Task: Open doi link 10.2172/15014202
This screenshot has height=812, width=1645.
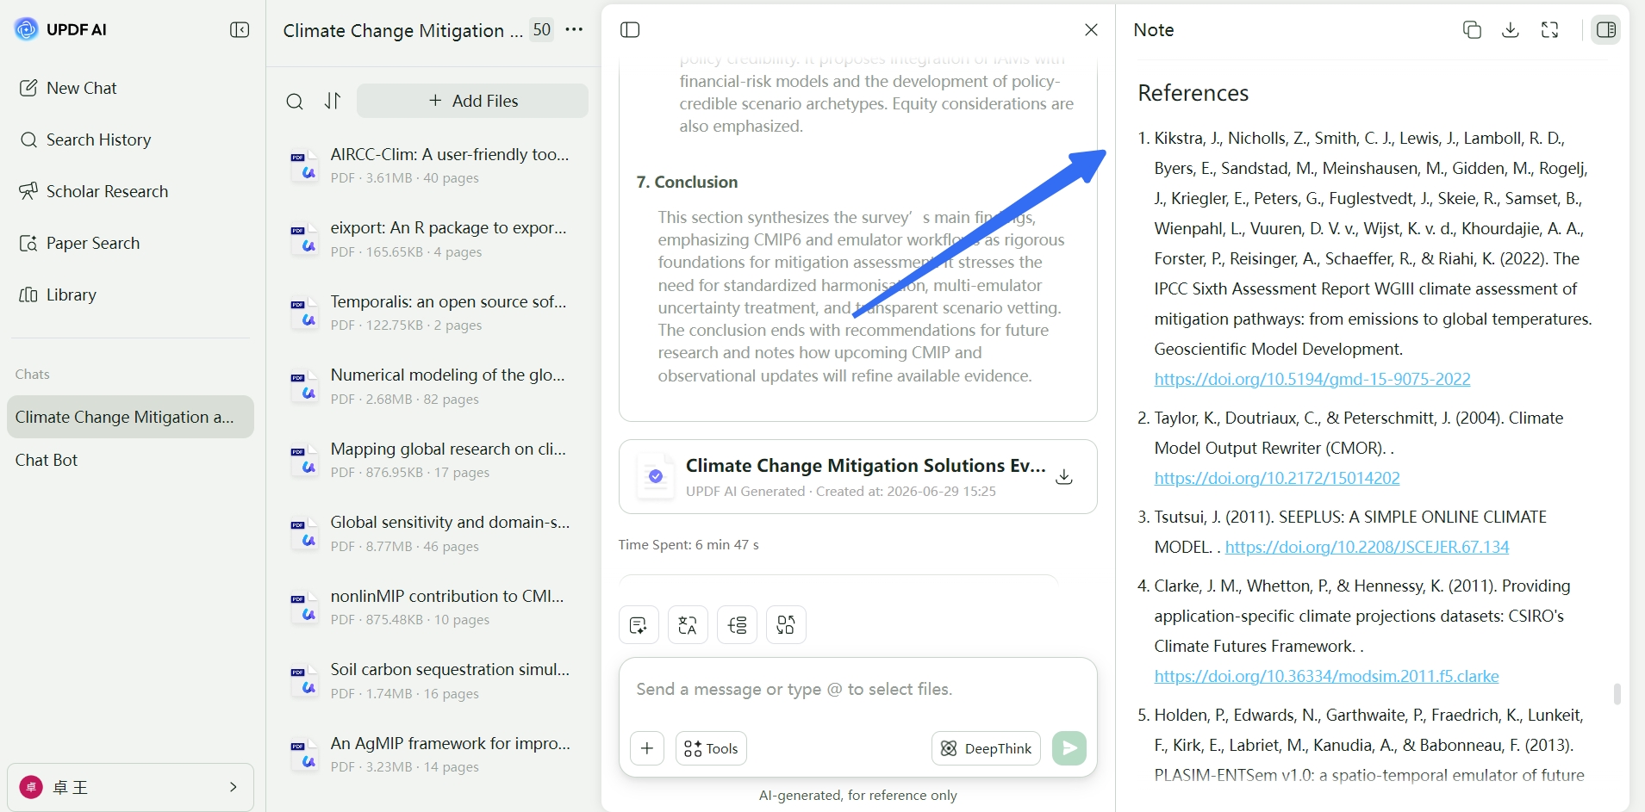Action: 1277,478
